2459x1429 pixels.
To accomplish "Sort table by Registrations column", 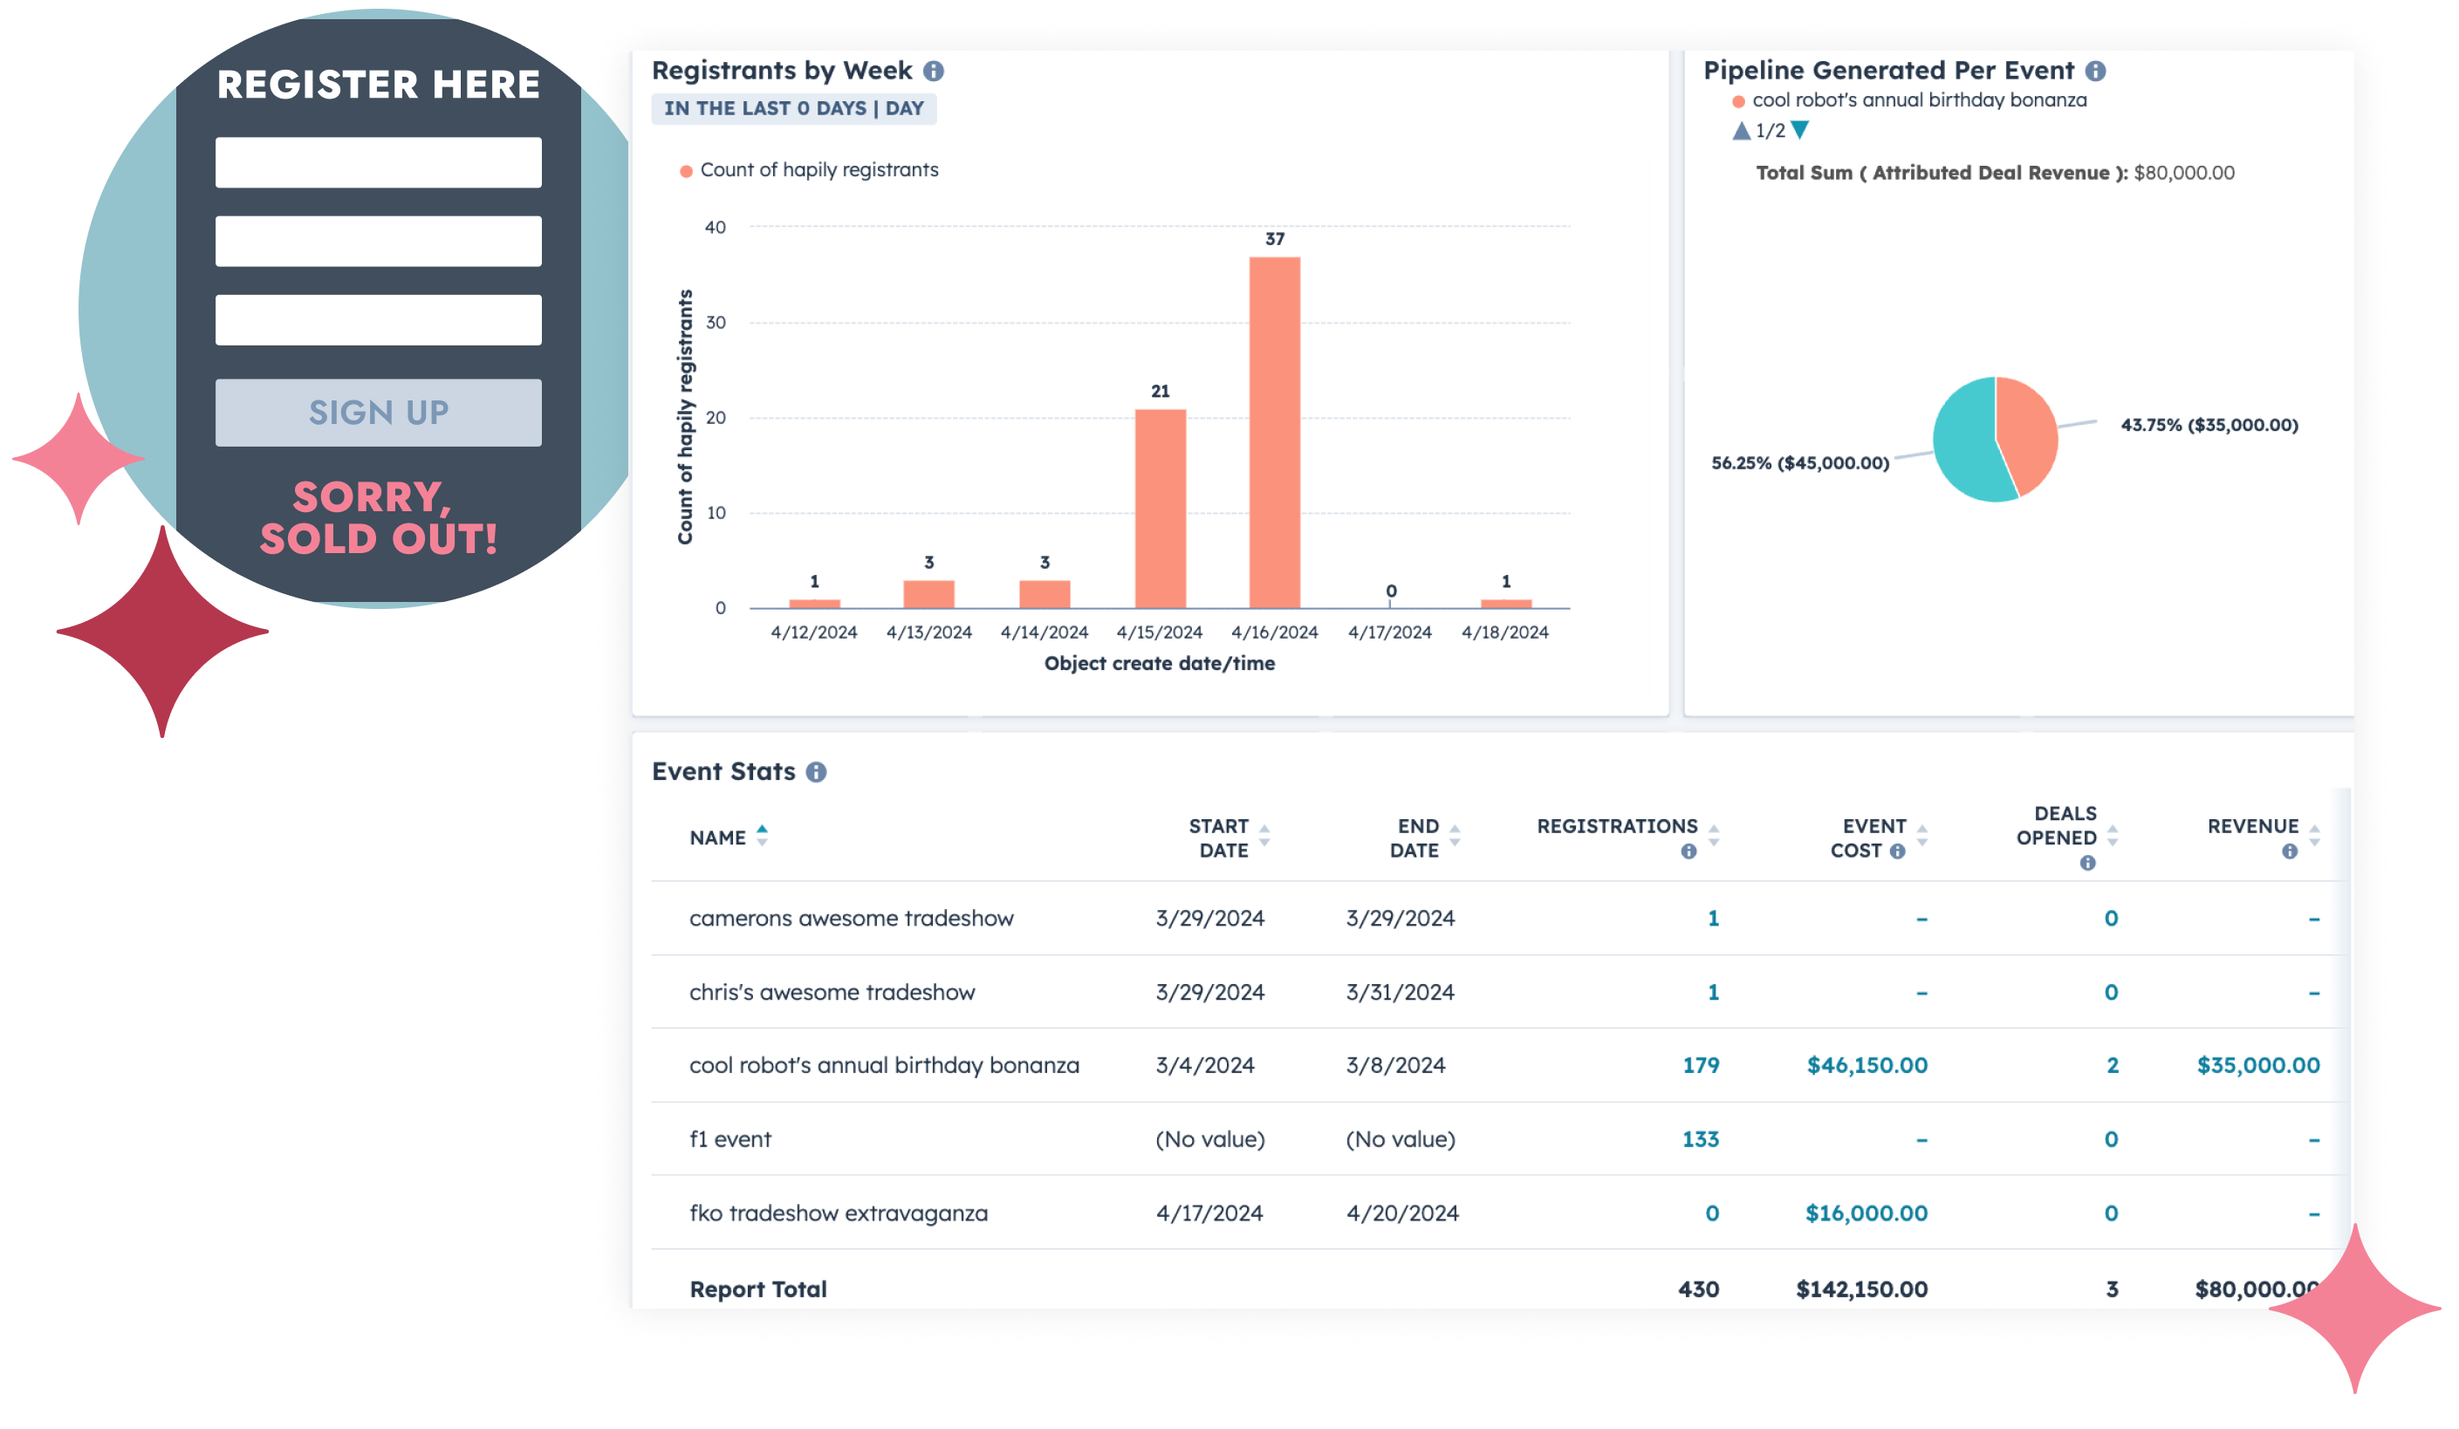I will [1715, 836].
